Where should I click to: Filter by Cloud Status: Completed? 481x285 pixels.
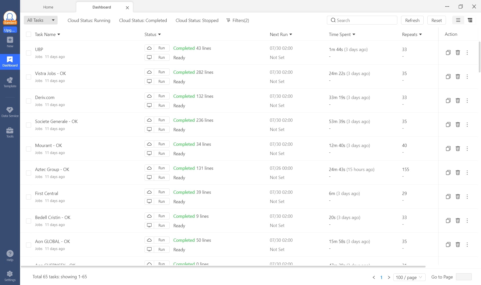143,20
